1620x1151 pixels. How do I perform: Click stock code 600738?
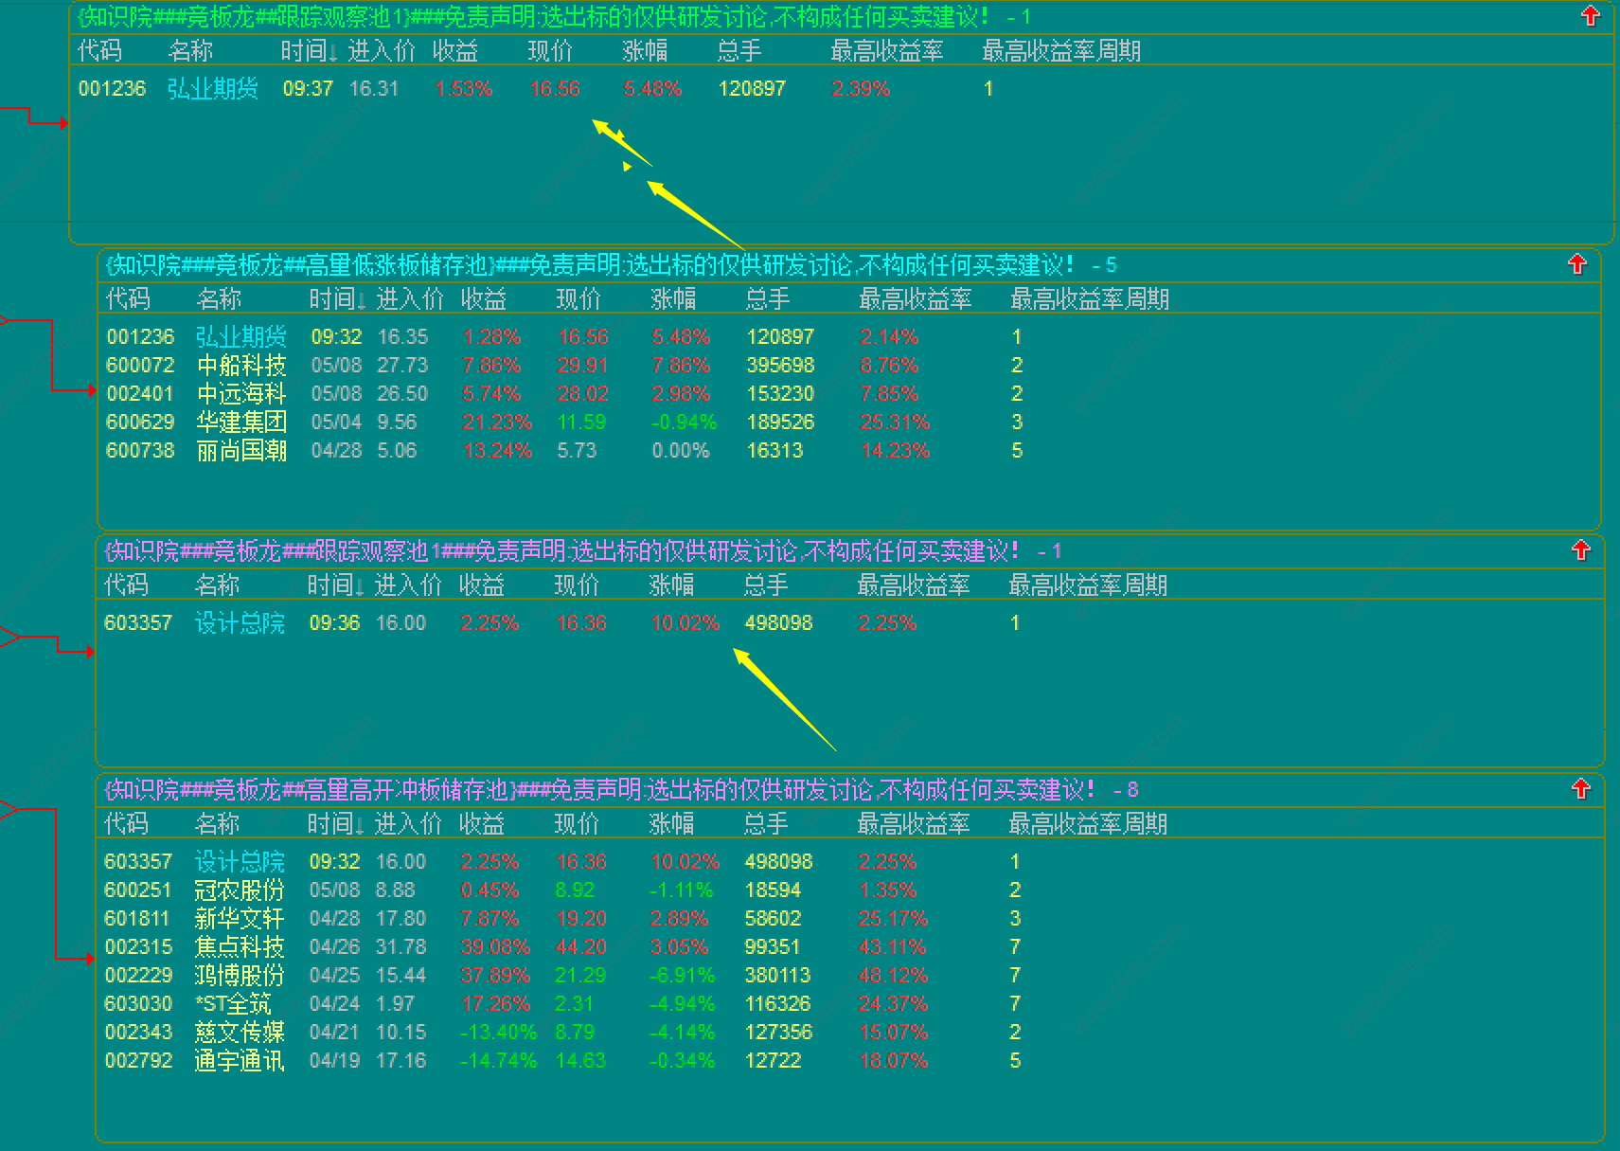(140, 451)
